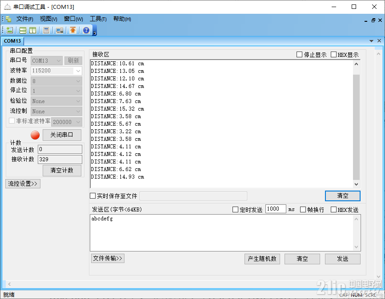Image resolution: width=385 pixels, height=299 pixels.
Task: Minimize the MDI child window
Action: tap(366, 21)
